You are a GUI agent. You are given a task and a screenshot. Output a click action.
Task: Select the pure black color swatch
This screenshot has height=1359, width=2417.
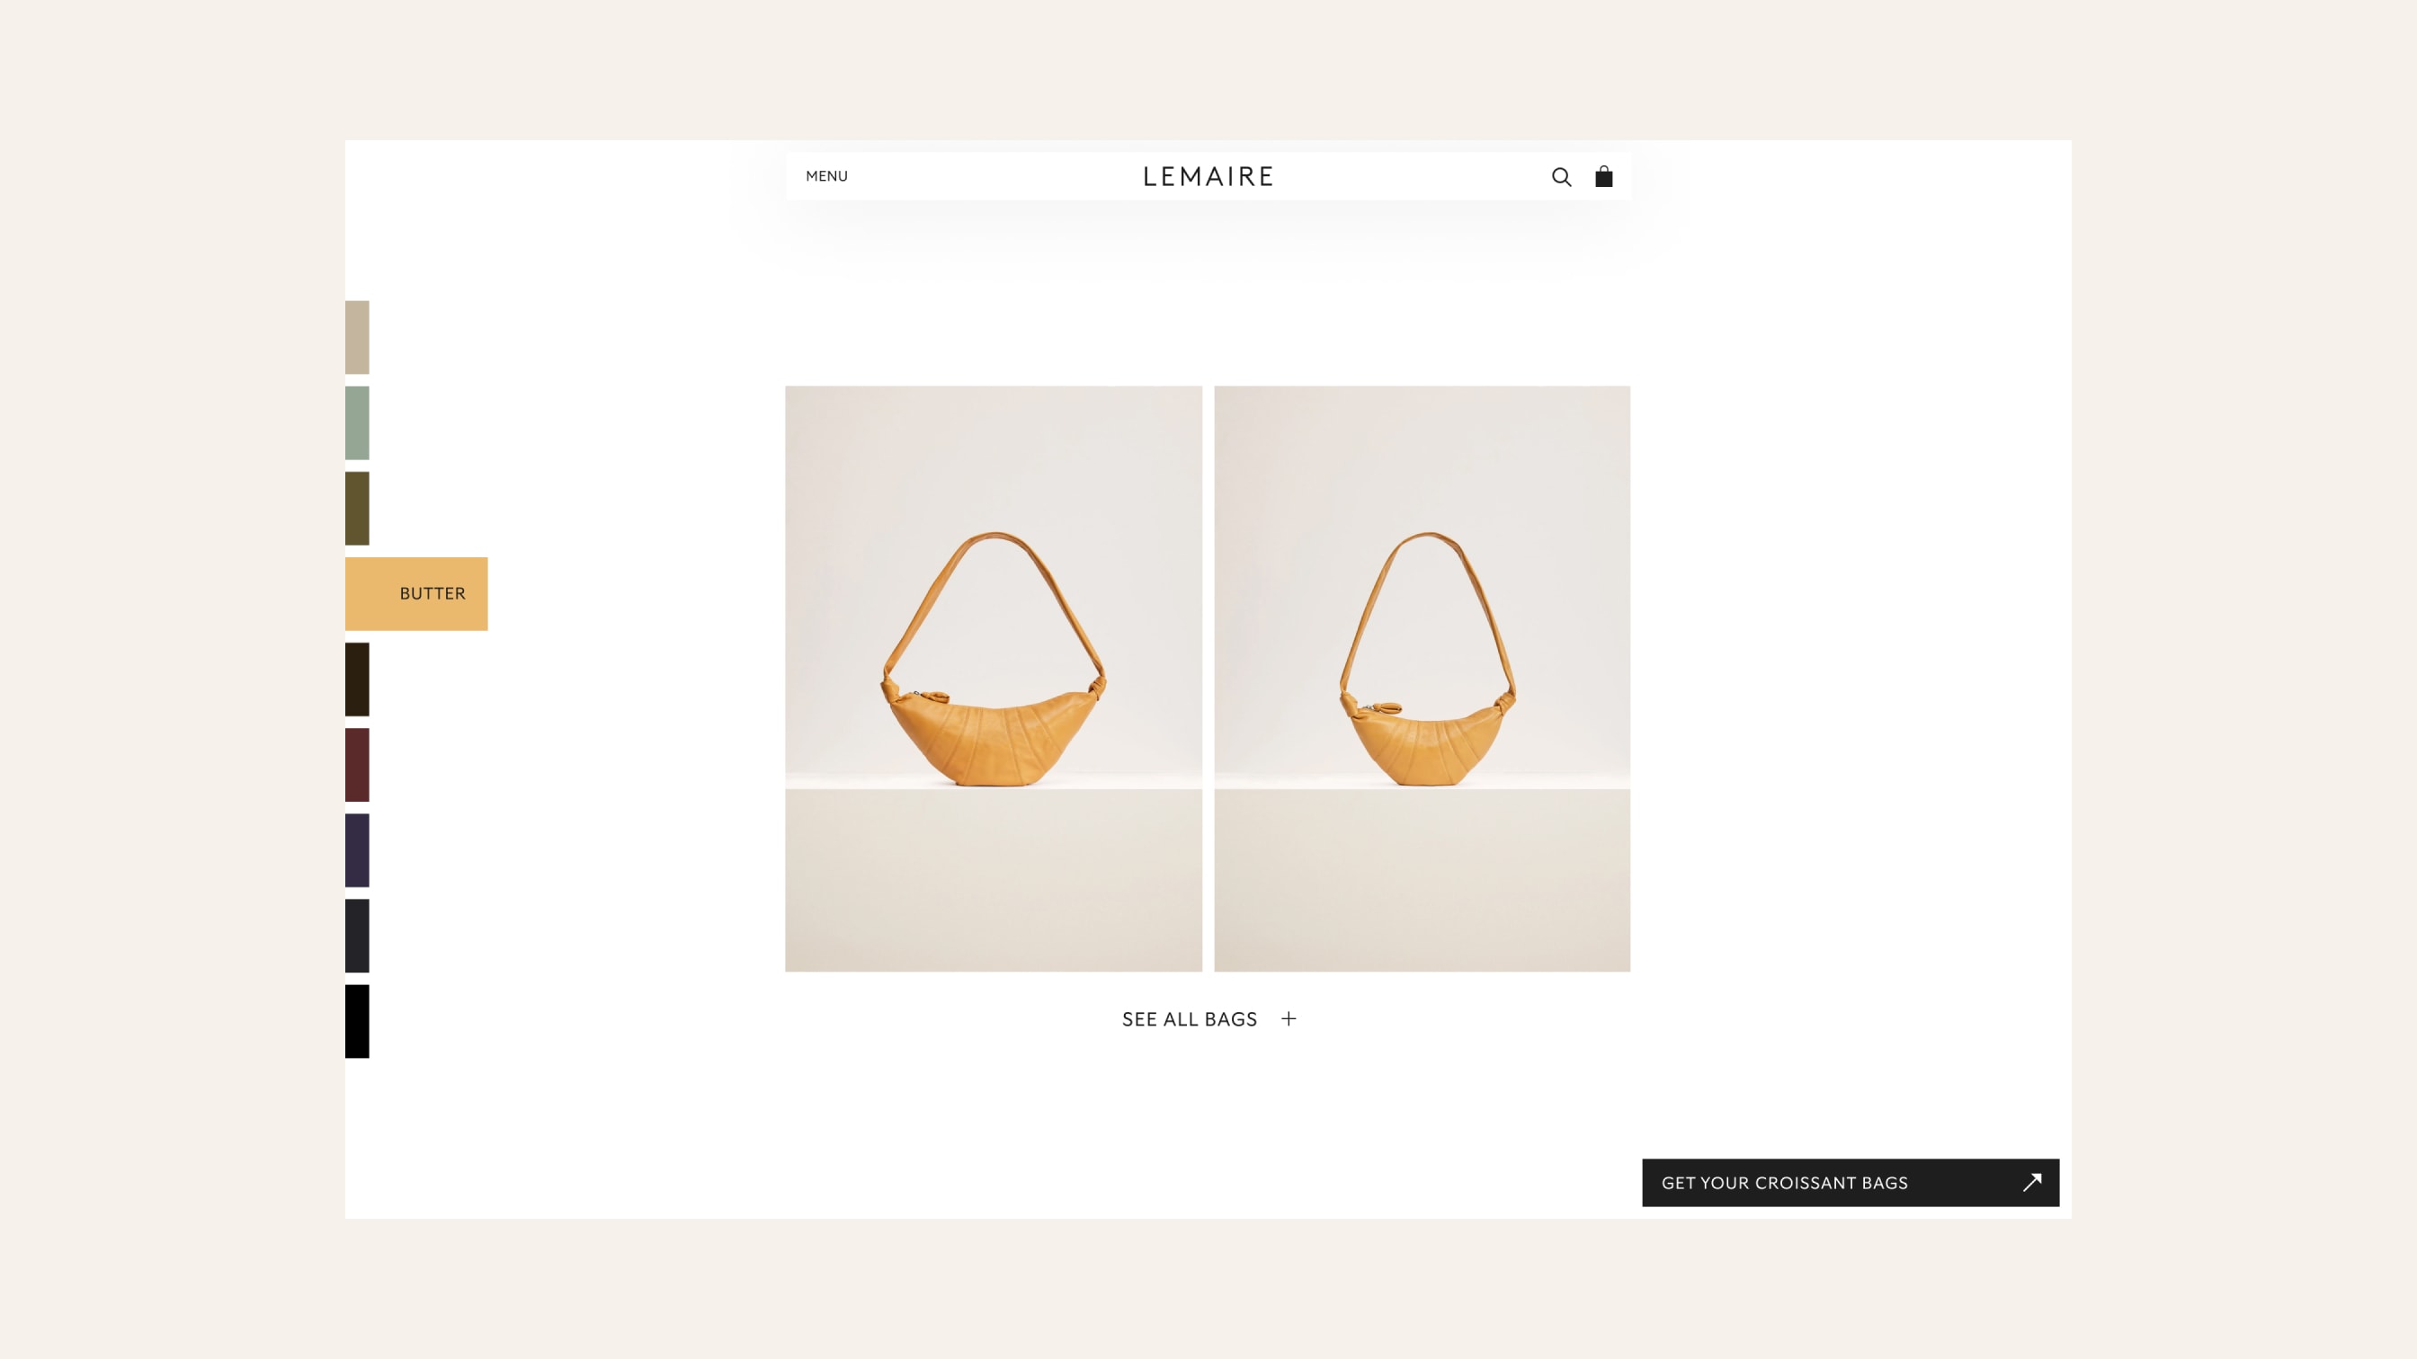click(357, 1021)
